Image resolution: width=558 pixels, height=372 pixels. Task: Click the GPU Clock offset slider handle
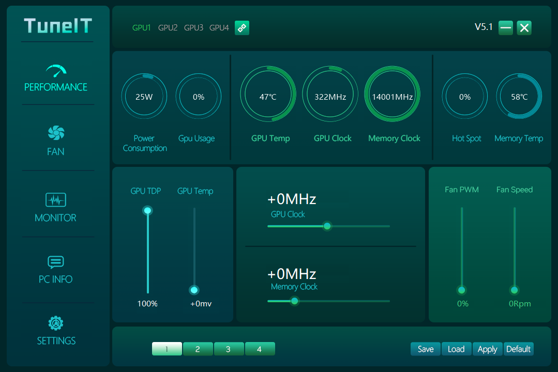coord(327,226)
